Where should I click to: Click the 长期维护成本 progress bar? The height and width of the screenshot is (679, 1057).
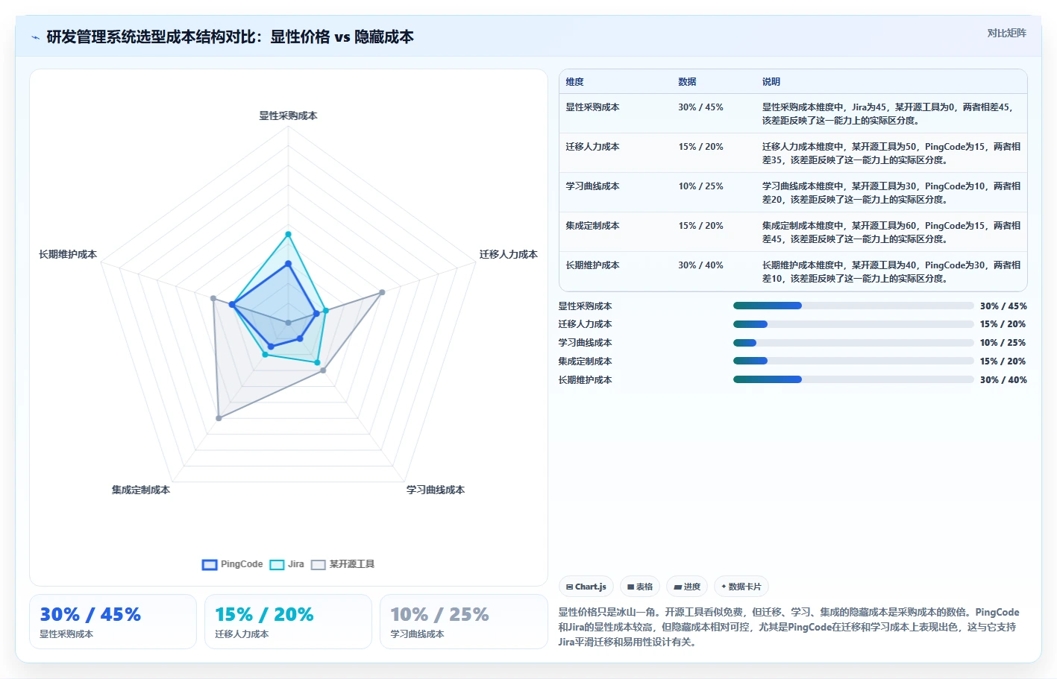coord(853,379)
